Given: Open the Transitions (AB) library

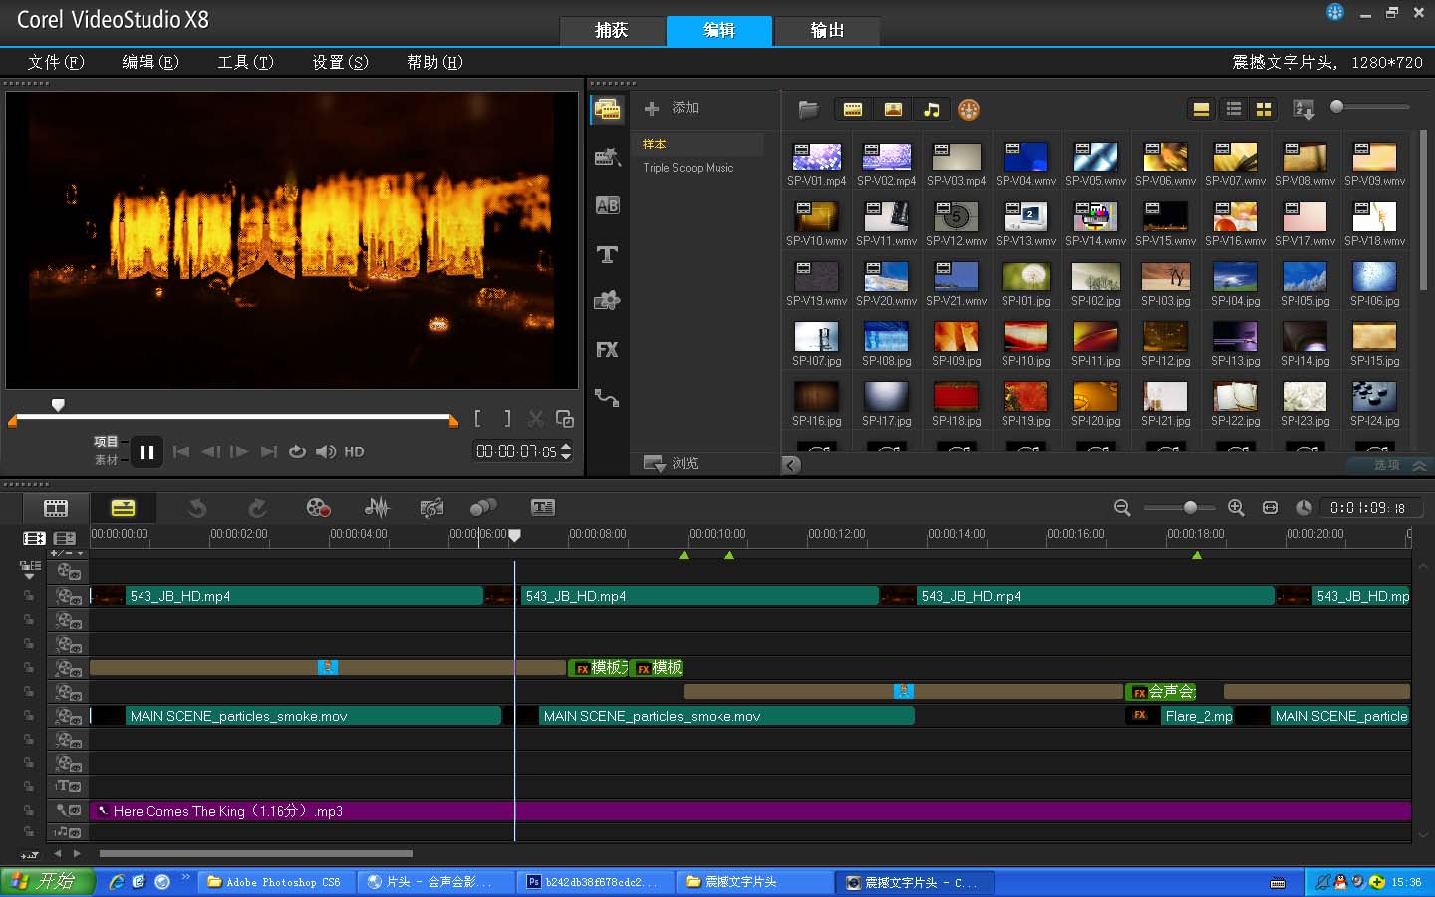Looking at the screenshot, I should pos(608,205).
